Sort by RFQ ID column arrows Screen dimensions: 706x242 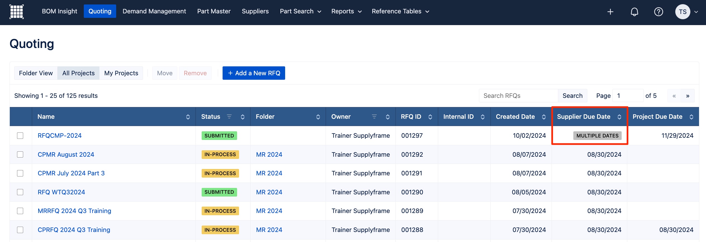(430, 117)
